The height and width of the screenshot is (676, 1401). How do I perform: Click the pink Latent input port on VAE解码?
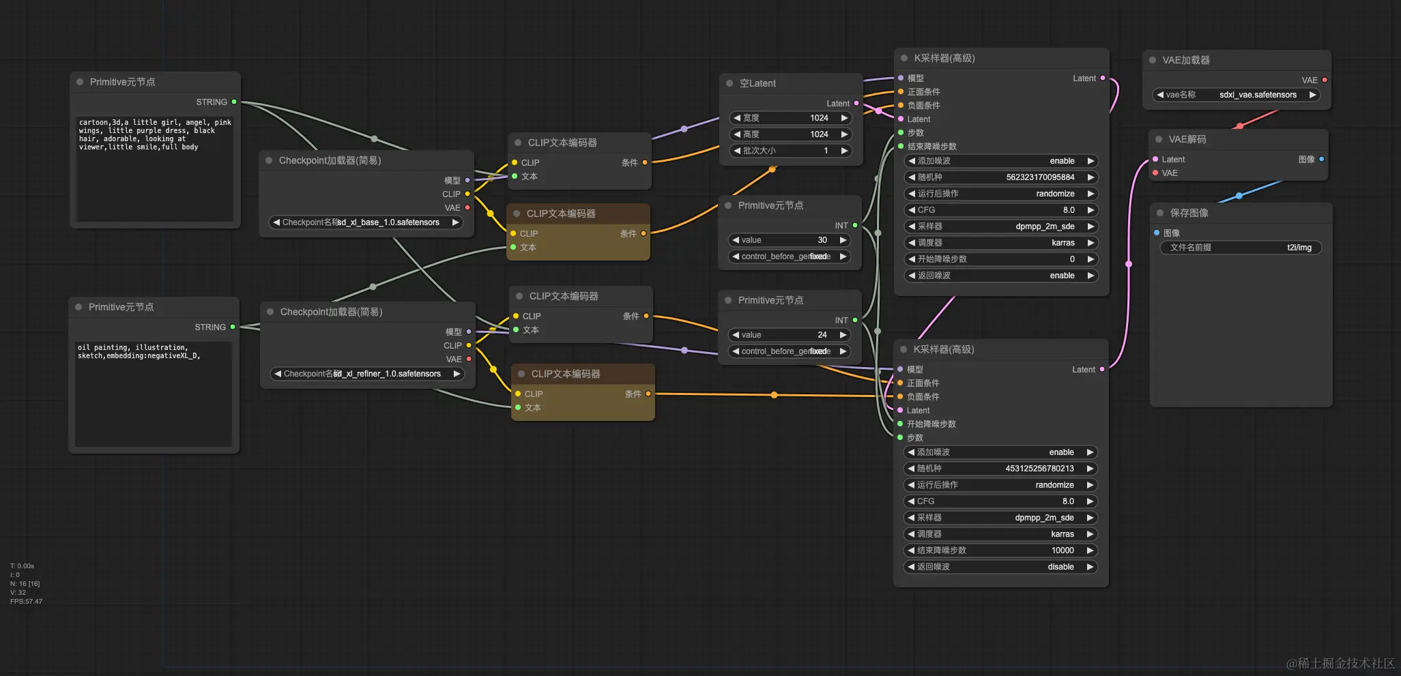1155,159
